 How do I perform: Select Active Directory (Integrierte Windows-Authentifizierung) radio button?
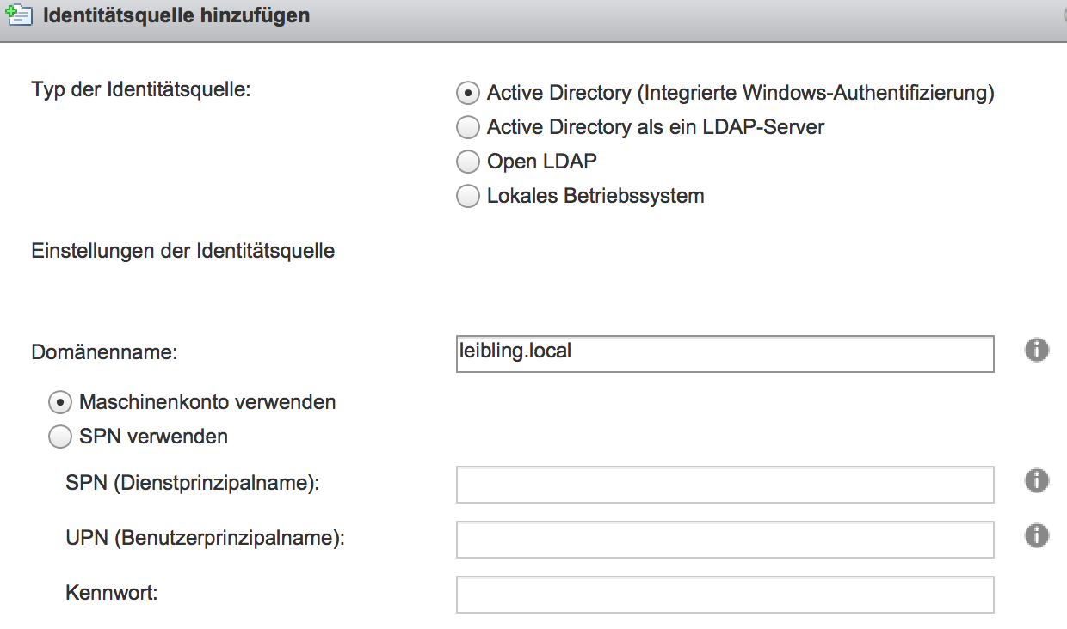click(467, 93)
